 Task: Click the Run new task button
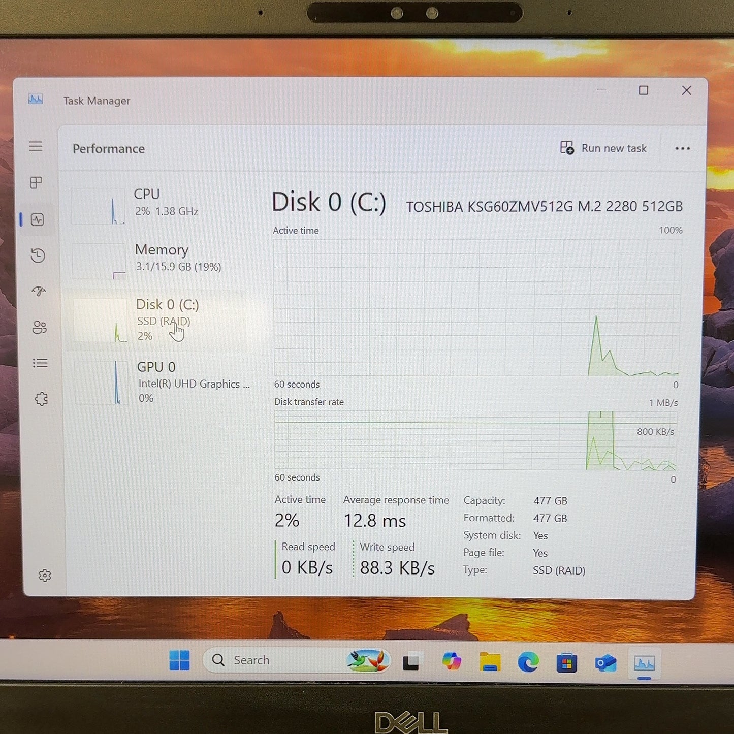pos(603,148)
